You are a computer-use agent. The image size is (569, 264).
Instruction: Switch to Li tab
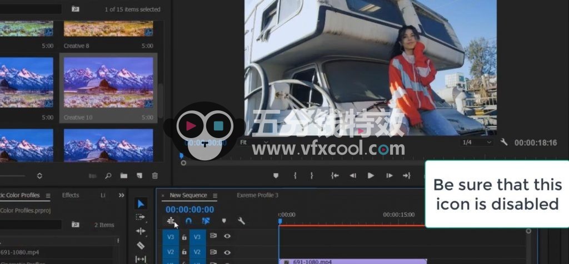tap(103, 195)
